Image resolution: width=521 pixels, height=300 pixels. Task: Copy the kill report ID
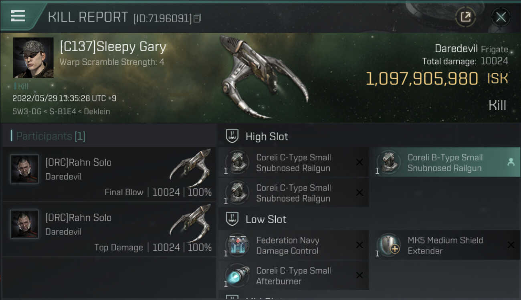click(197, 18)
